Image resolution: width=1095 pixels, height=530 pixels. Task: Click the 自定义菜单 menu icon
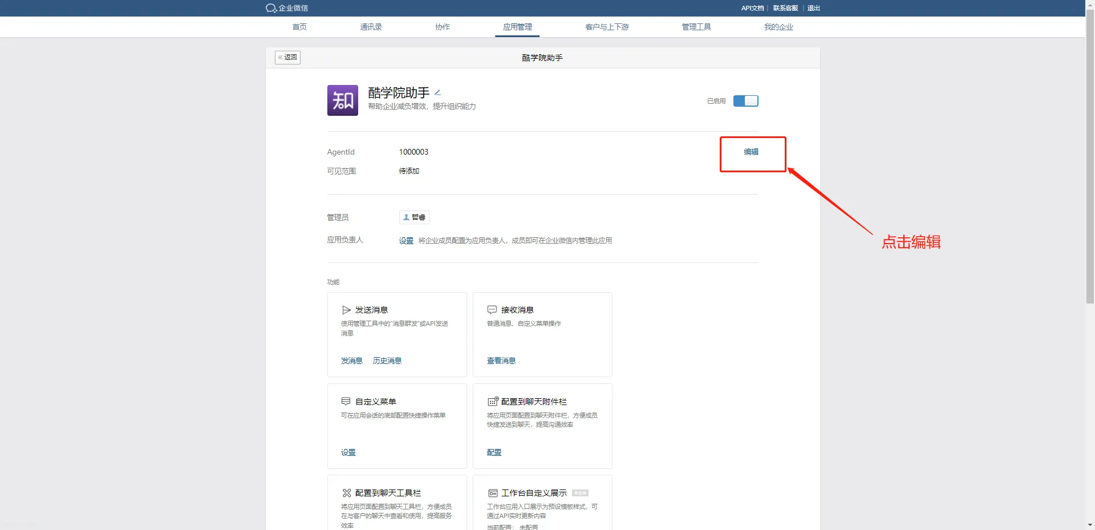coord(346,402)
